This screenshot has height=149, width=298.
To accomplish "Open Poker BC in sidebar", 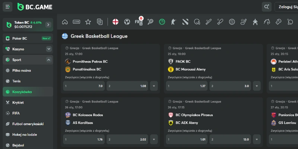I will coord(28,38).
